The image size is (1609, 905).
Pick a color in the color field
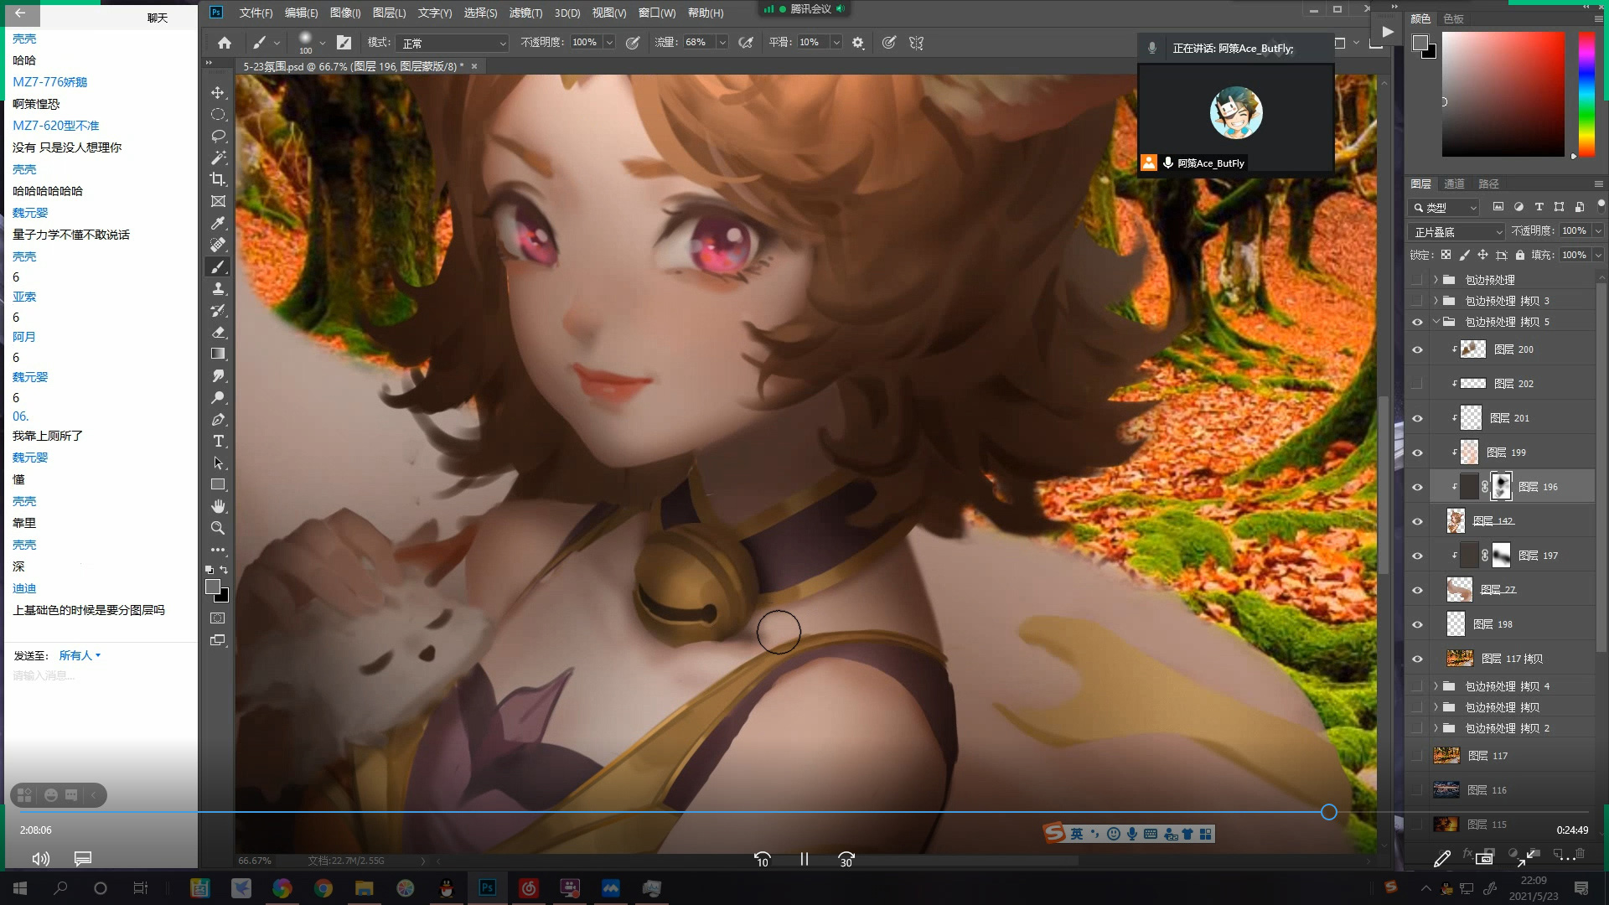tap(1503, 94)
